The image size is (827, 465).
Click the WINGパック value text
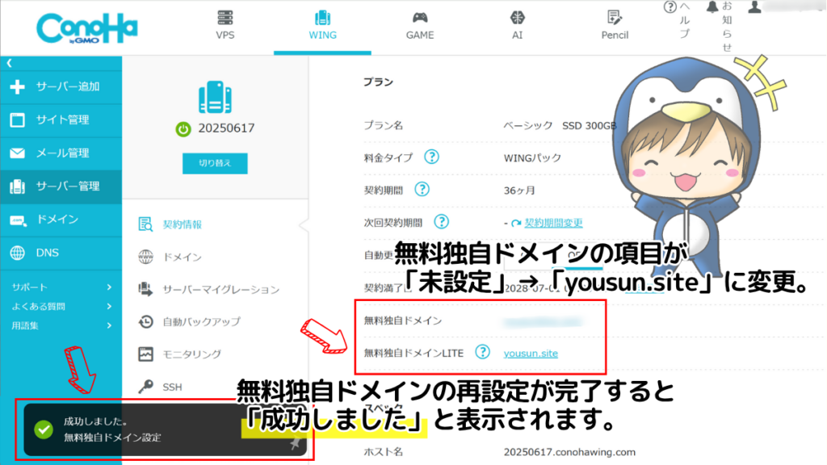[x=532, y=158]
